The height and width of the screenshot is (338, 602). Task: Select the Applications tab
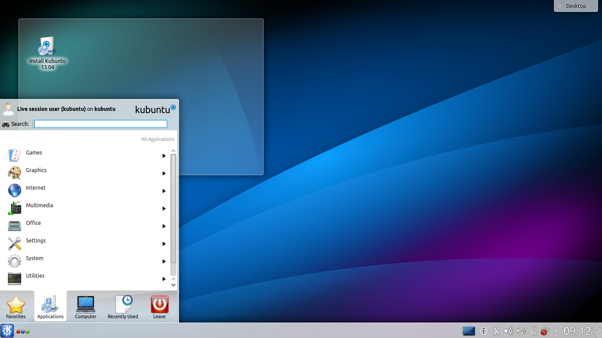coord(50,306)
